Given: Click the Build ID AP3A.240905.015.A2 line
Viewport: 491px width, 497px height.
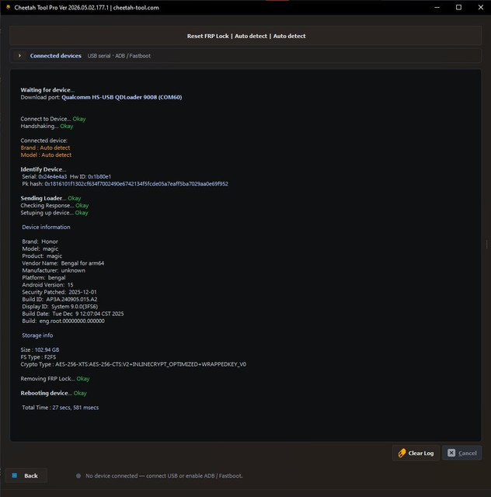Looking at the screenshot, I should pos(60,299).
